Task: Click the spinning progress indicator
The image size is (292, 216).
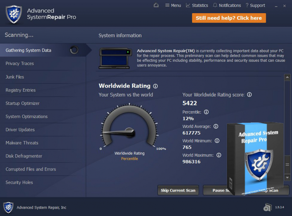Action: pos(74,50)
